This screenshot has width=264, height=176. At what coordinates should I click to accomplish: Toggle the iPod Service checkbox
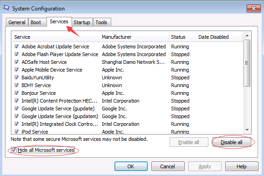tap(16, 131)
